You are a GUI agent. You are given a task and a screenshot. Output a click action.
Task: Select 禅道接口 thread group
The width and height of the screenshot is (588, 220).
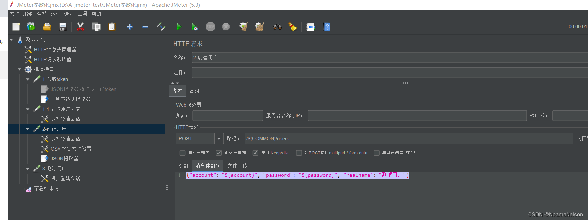pyautogui.click(x=44, y=69)
